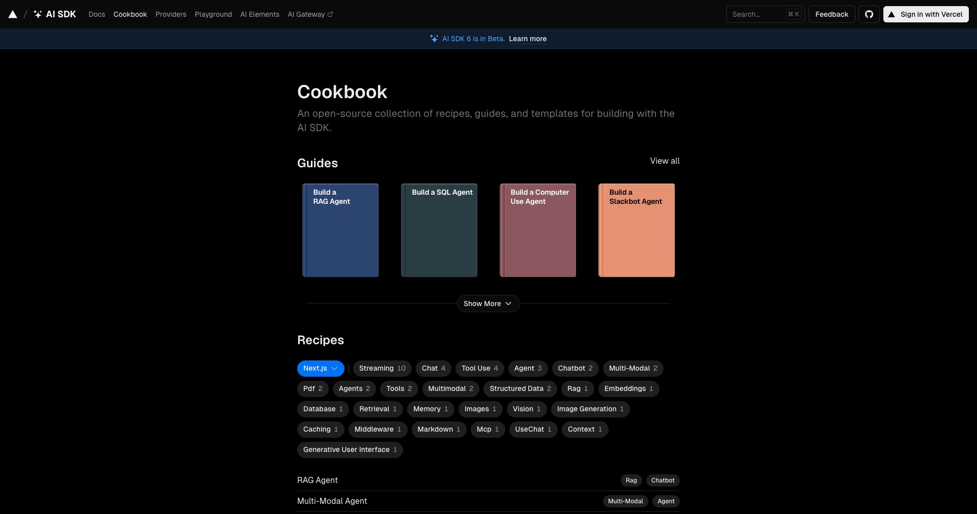977x514 pixels.
Task: Toggle the Agents 2 filter tag
Action: pyautogui.click(x=354, y=389)
